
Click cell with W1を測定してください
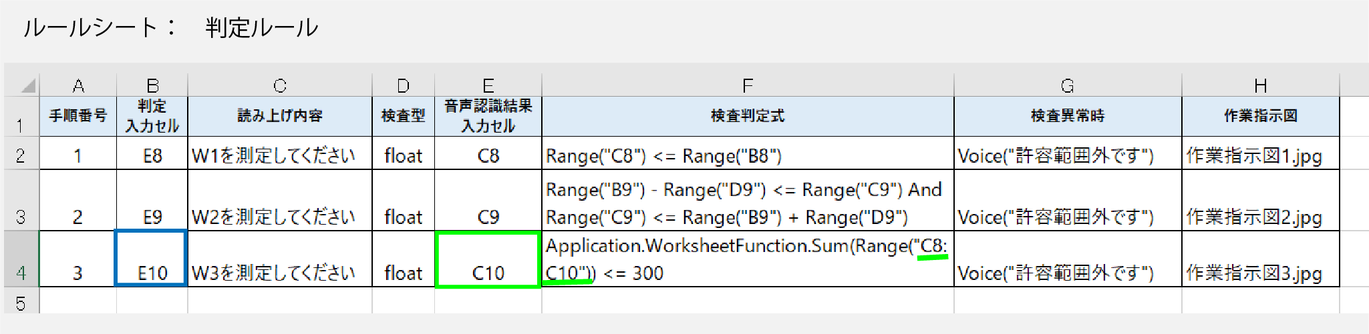[279, 153]
